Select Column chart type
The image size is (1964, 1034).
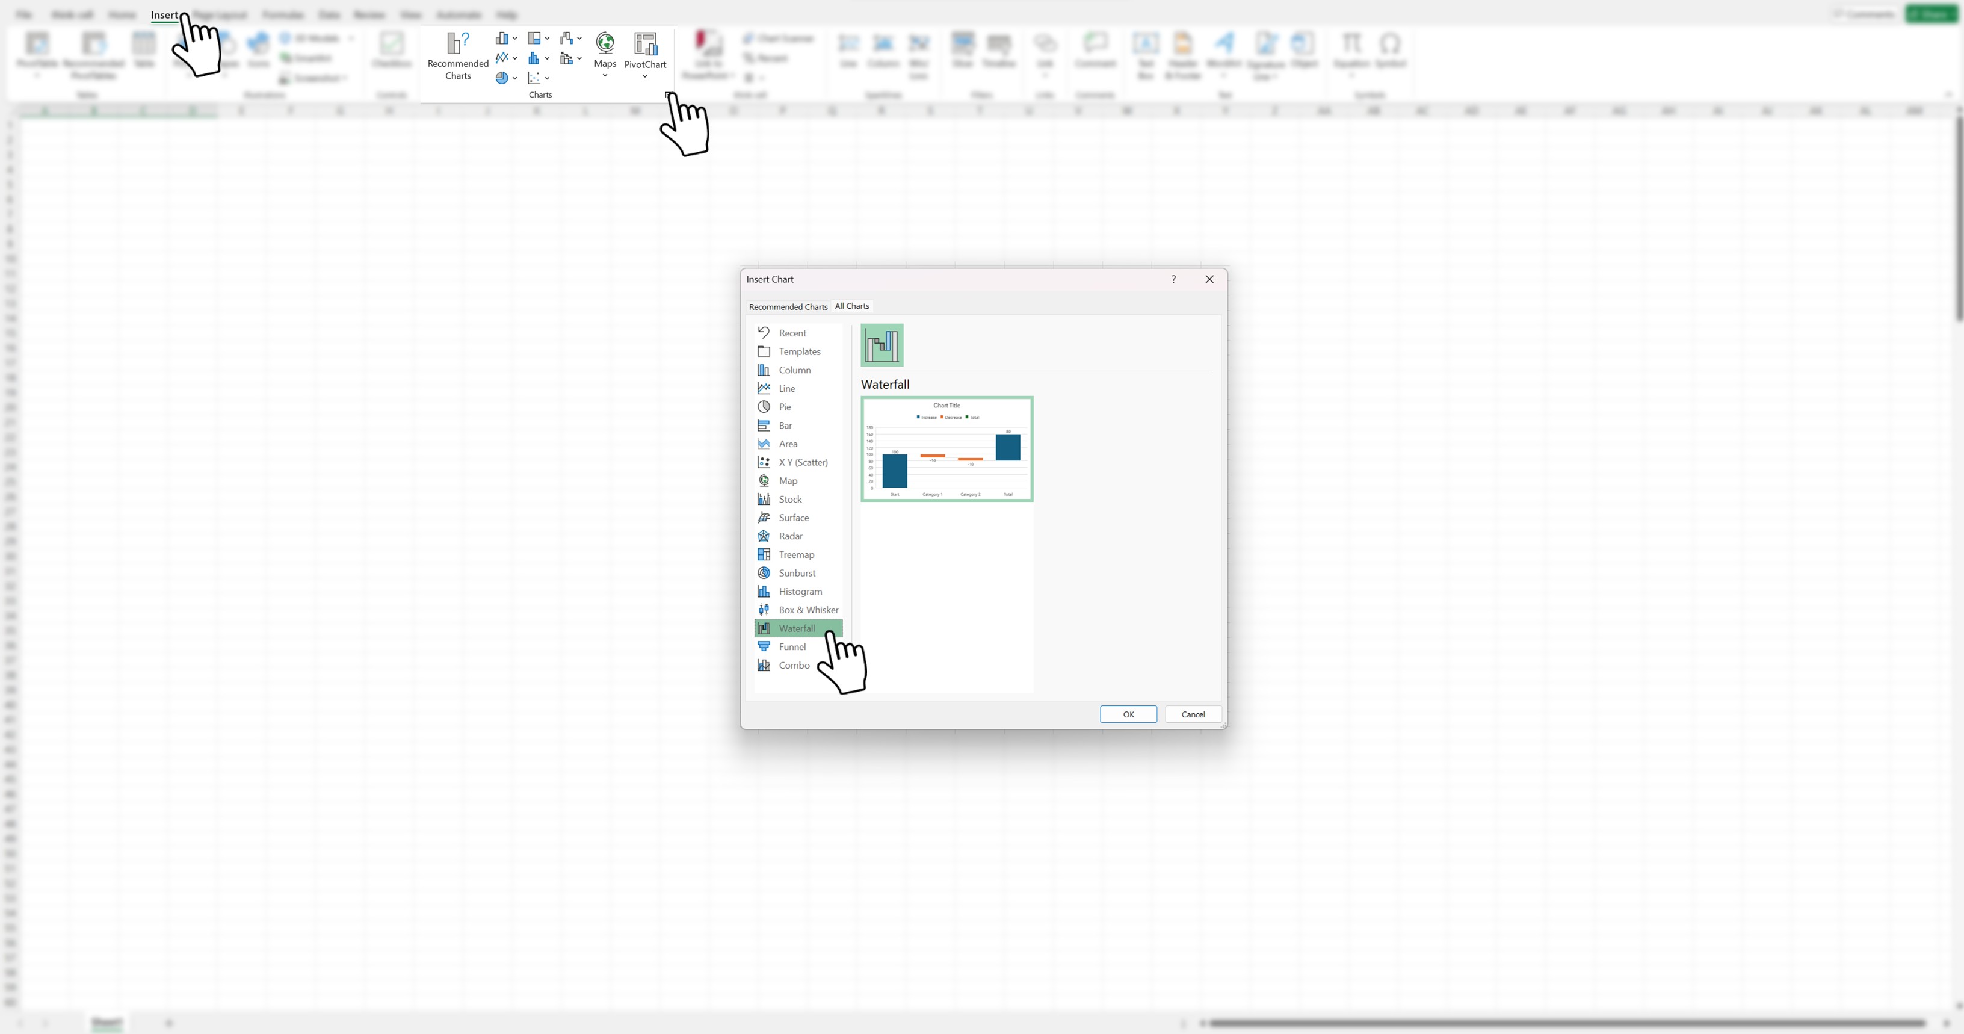pyautogui.click(x=798, y=370)
